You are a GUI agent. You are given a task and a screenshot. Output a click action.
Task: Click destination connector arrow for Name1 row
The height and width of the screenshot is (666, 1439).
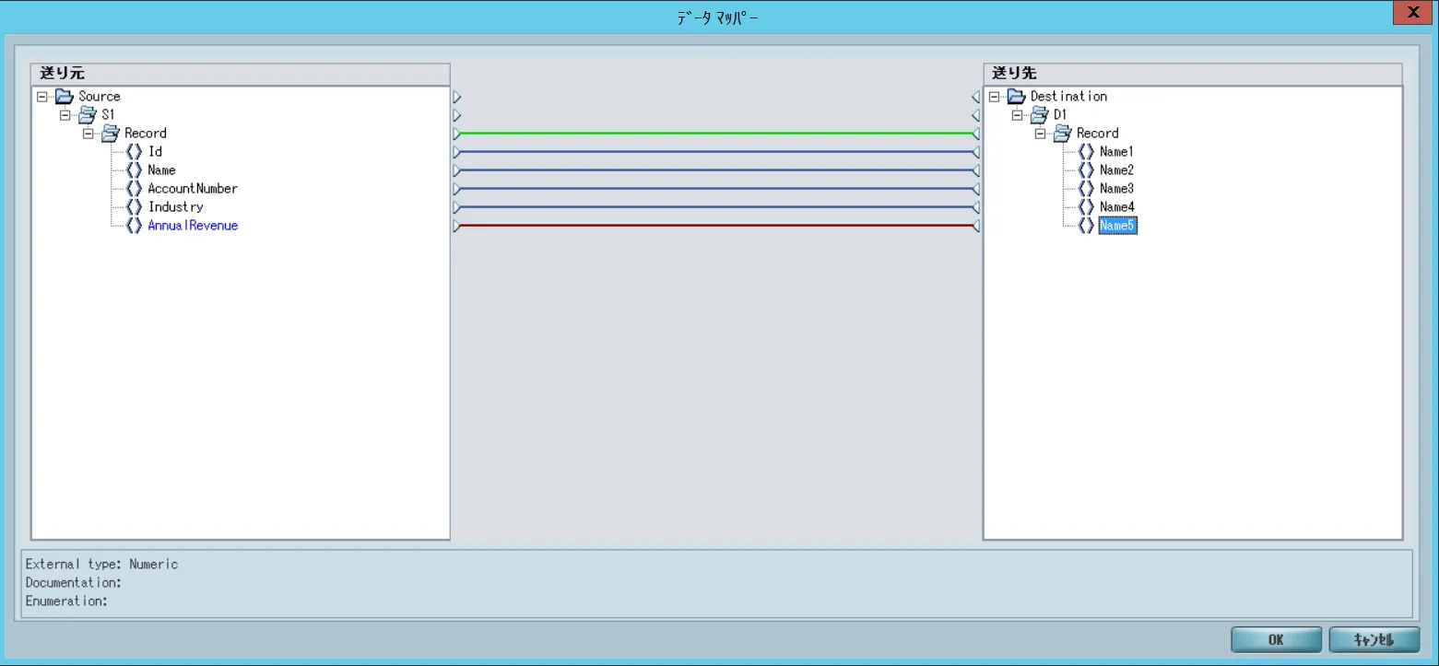point(975,152)
